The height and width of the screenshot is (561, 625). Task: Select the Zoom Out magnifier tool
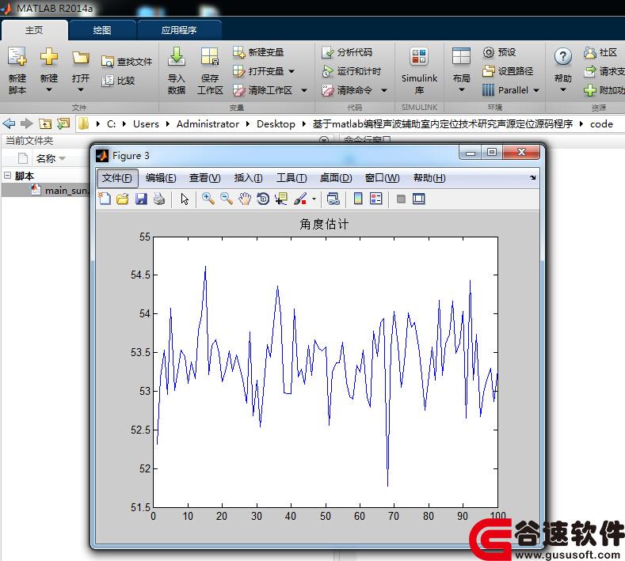227,199
